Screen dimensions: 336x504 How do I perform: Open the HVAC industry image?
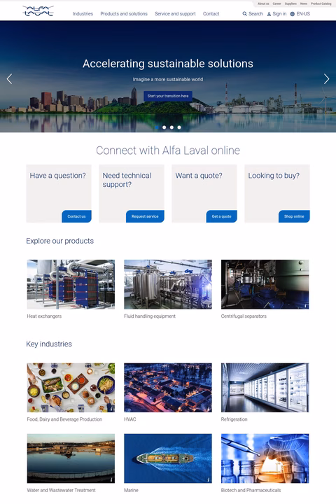[168, 388]
